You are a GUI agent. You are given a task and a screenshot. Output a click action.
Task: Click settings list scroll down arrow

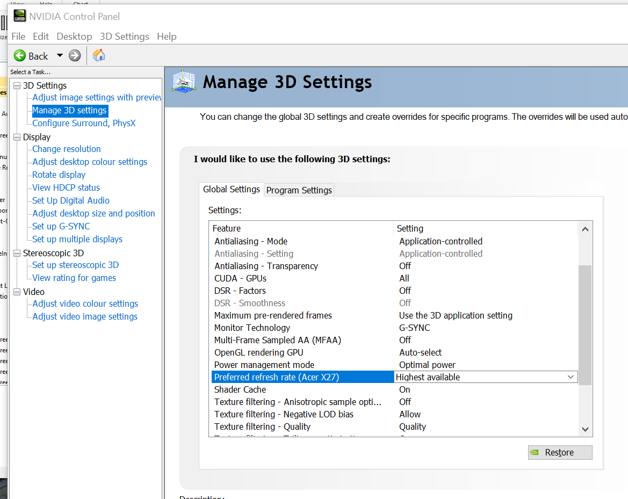pyautogui.click(x=585, y=429)
